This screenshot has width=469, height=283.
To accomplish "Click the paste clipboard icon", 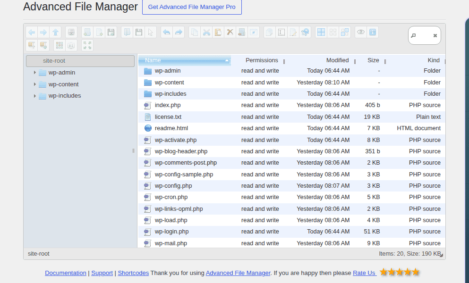I will point(218,32).
